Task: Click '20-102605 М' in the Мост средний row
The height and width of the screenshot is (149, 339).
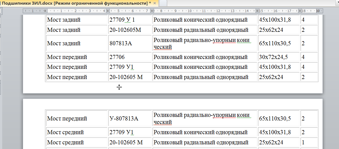Action: [x=126, y=142]
